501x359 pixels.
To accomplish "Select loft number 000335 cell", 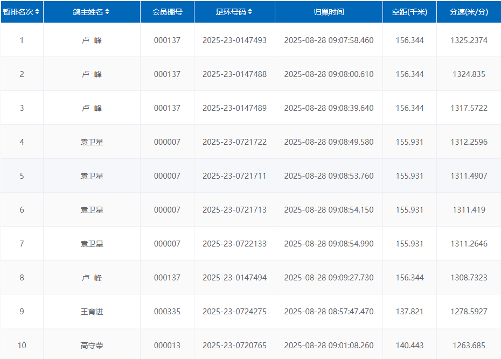I will tap(167, 312).
